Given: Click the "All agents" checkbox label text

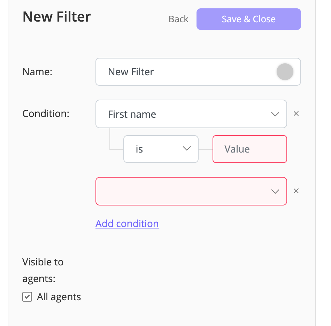Looking at the screenshot, I should (x=59, y=297).
